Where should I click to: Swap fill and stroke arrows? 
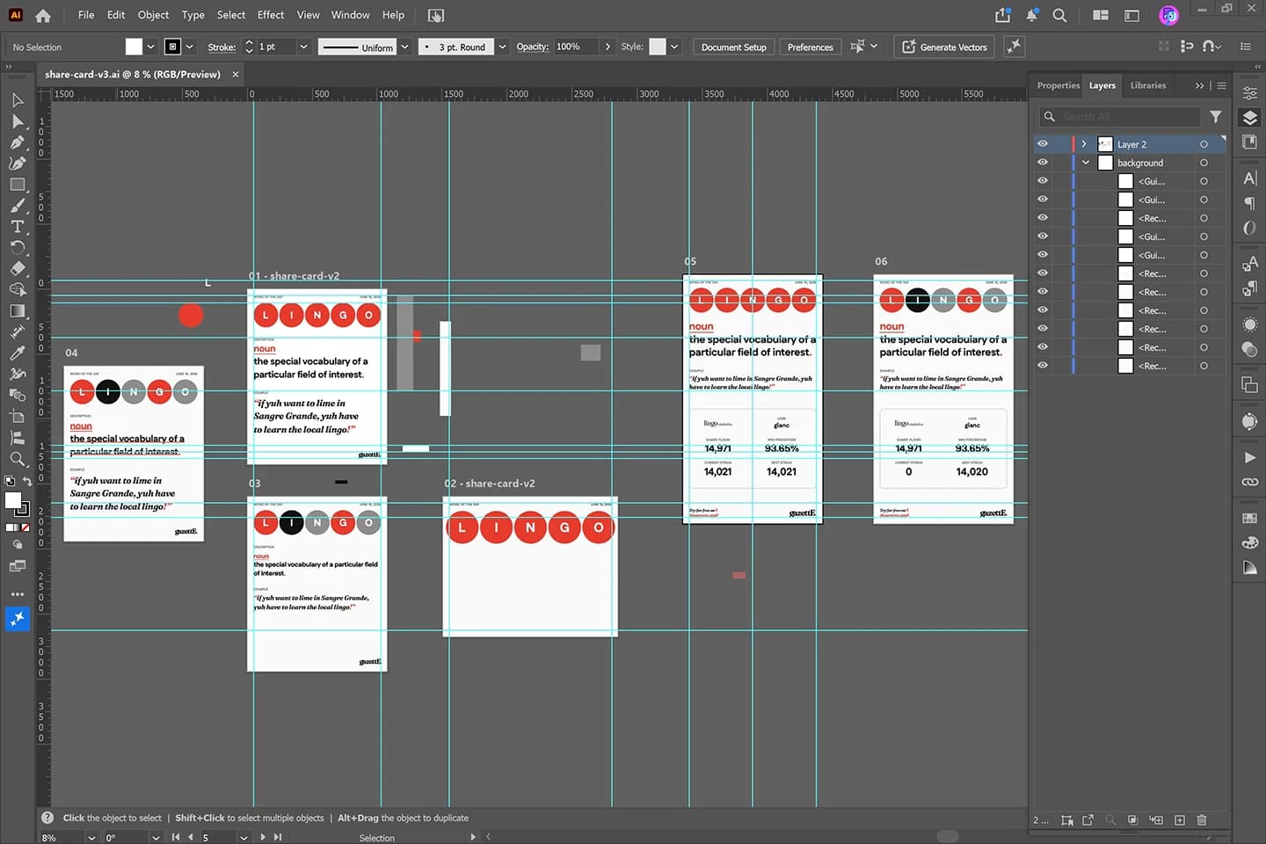27,481
